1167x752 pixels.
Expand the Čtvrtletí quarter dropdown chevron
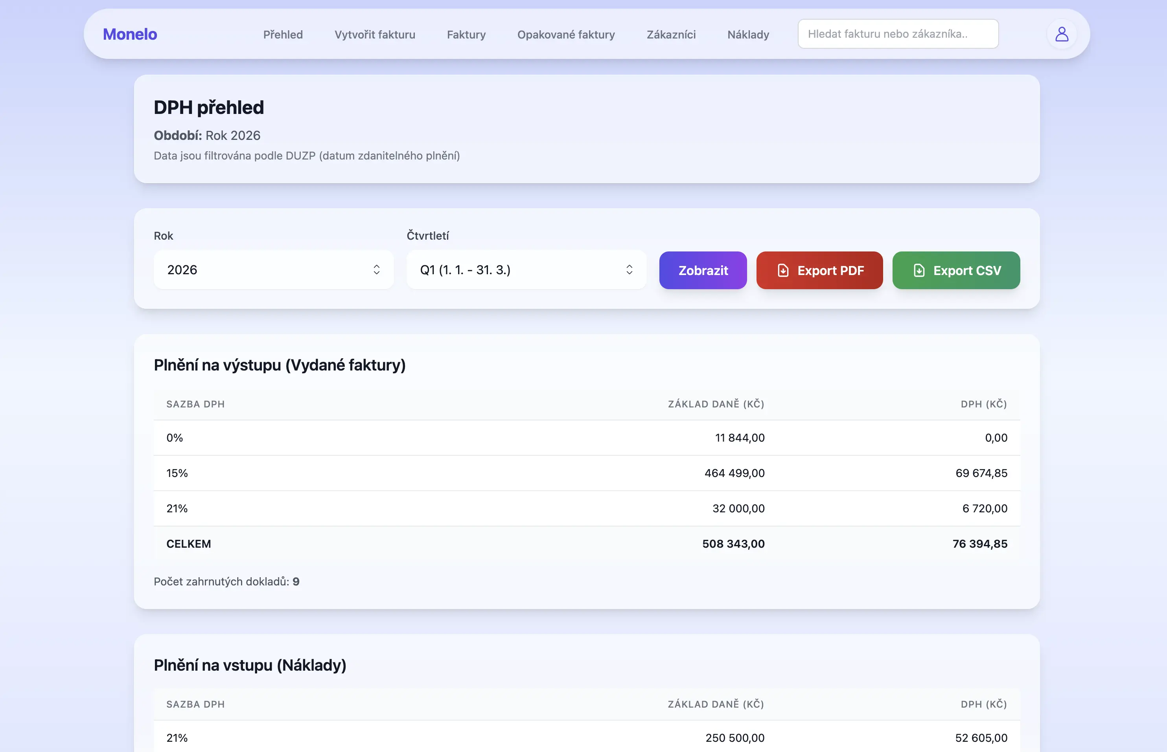coord(629,270)
